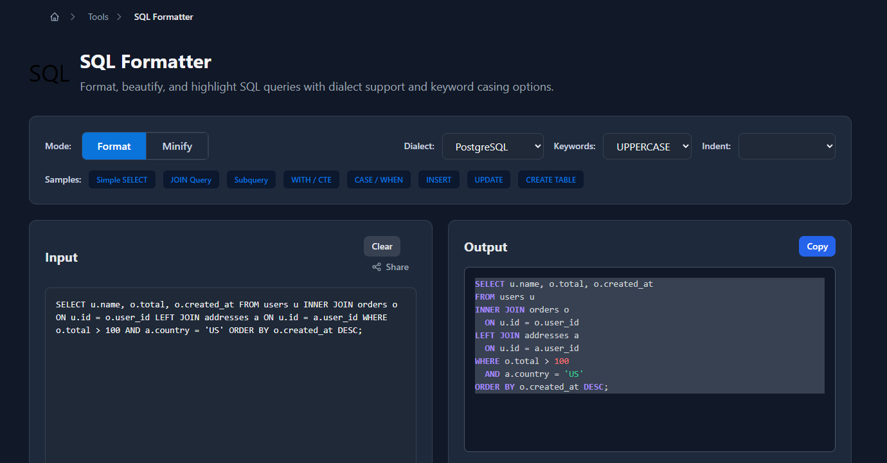
Task: Click output line "AND a.country = 'US'"
Action: pyautogui.click(x=534, y=374)
